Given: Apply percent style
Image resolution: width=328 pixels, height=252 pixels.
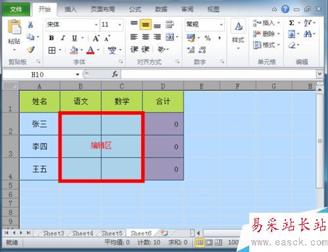Looking at the screenshot, I should [x=207, y=39].
